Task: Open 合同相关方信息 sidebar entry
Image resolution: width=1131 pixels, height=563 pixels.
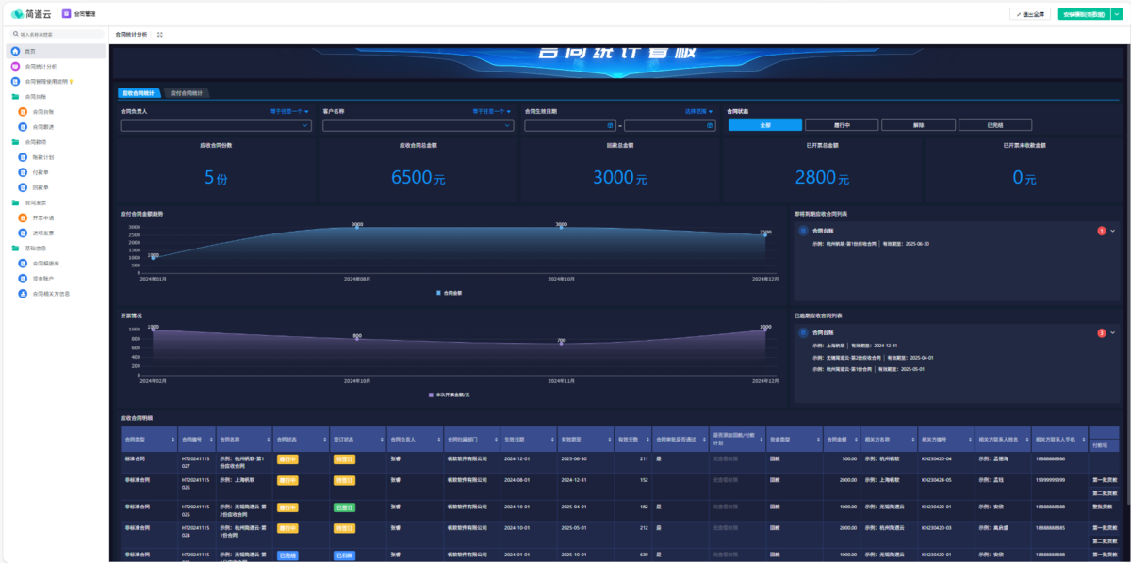Action: point(51,293)
